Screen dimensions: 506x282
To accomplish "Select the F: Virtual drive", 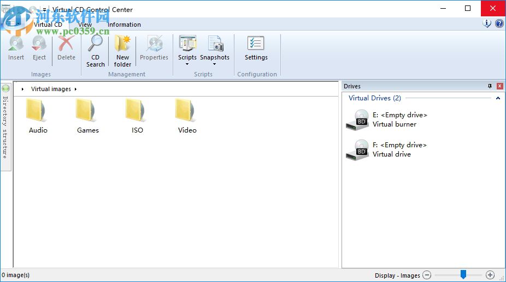I will 386,149.
